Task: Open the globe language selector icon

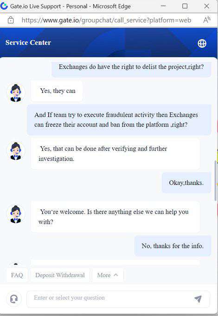Action: coord(202,43)
